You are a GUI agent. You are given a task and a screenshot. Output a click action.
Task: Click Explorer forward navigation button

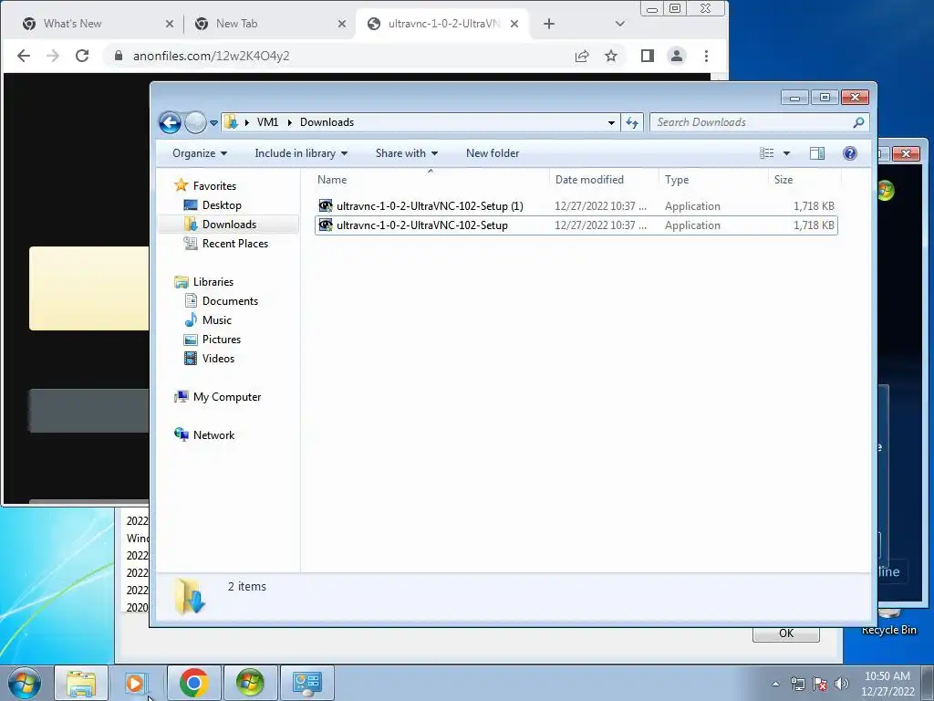point(195,123)
